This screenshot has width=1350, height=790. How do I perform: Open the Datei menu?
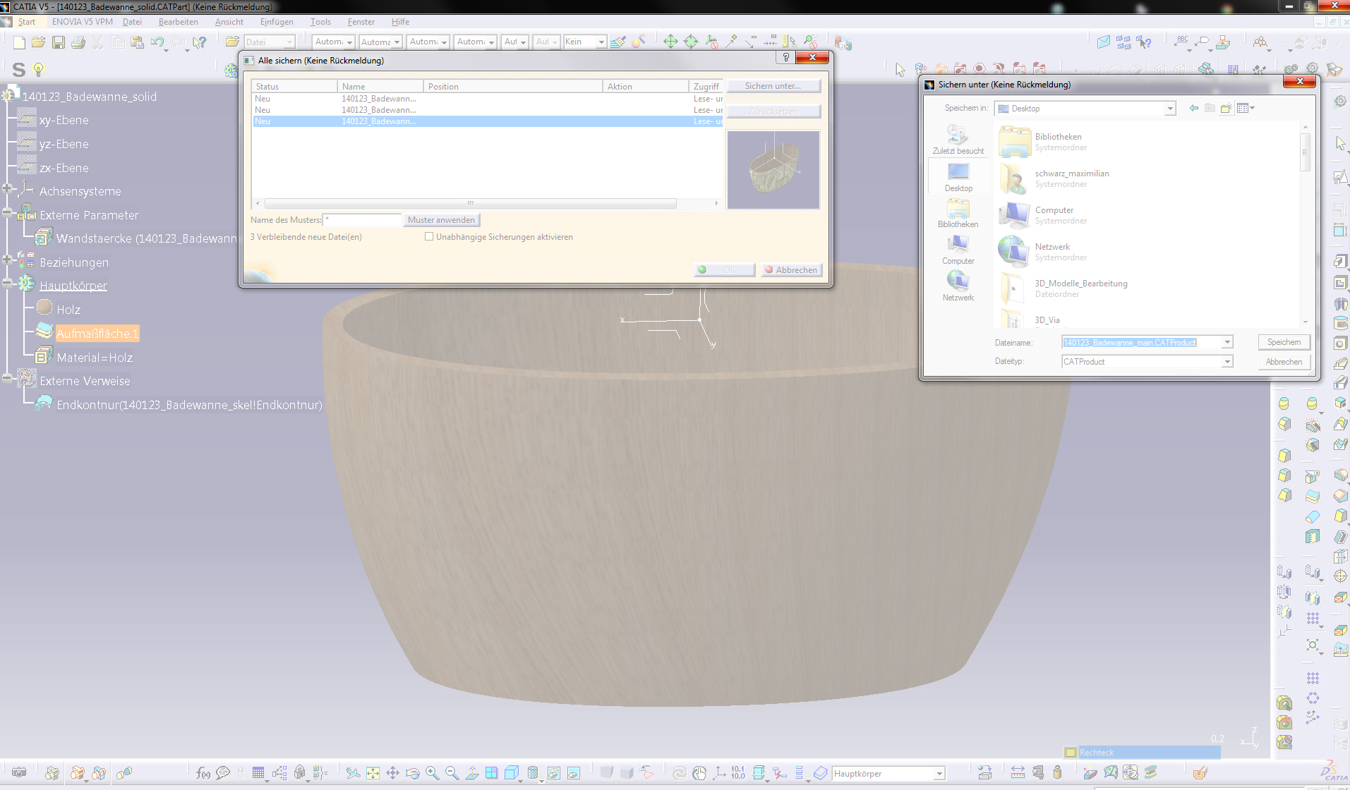point(132,22)
